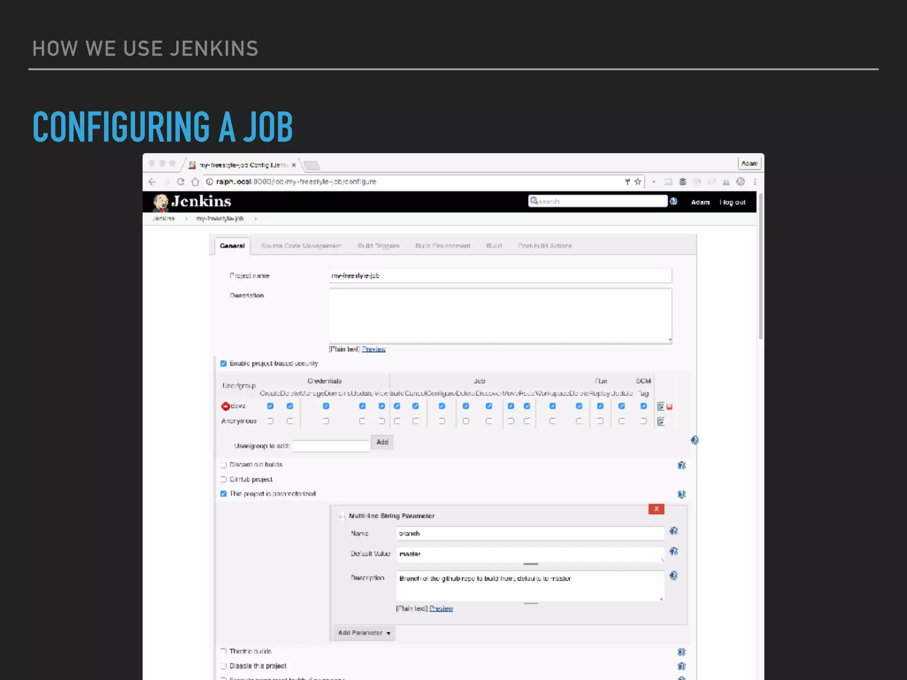This screenshot has width=907, height=680.
Task: Click the User/group to add field
Action: [331, 446]
